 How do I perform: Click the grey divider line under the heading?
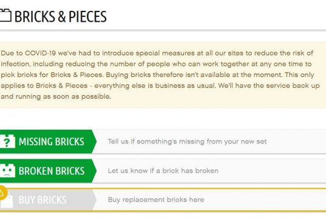click(163, 30)
